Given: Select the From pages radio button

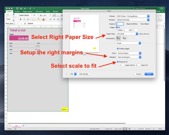Looking at the screenshot, I should click(x=117, y=30).
